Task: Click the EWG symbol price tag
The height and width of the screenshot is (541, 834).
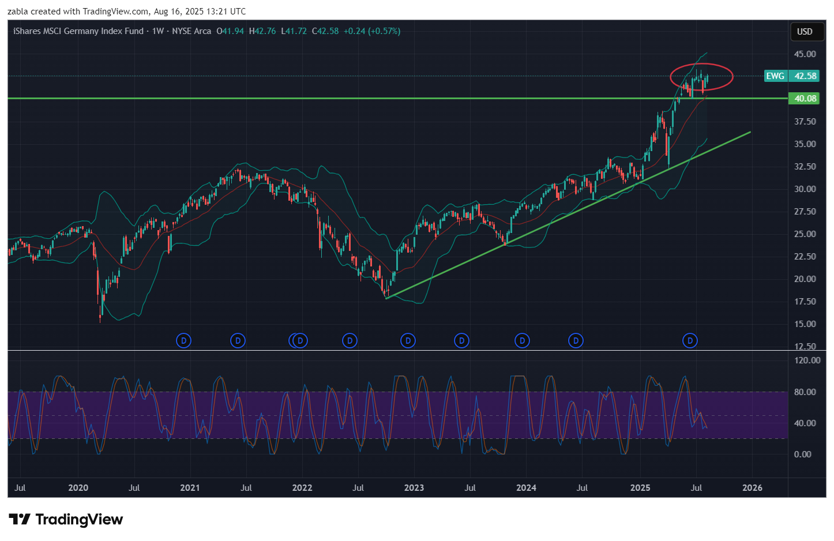Action: (775, 76)
